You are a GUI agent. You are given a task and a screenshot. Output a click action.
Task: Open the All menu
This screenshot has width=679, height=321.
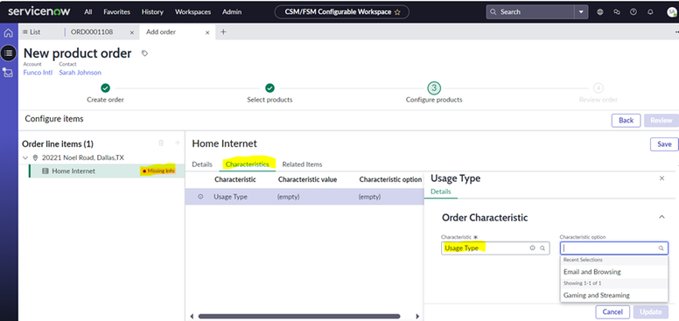(87, 12)
